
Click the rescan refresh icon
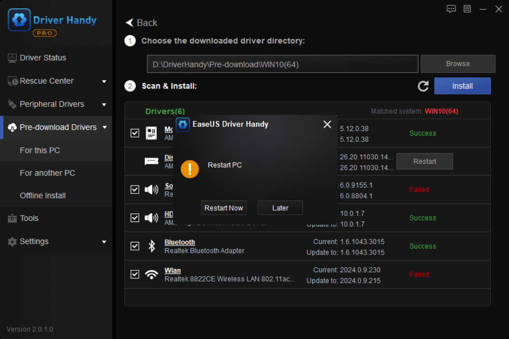point(423,86)
